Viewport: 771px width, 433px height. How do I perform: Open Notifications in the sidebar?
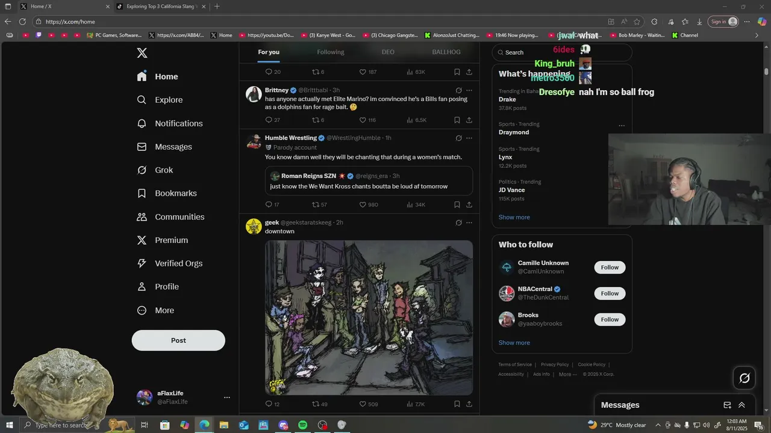170,123
